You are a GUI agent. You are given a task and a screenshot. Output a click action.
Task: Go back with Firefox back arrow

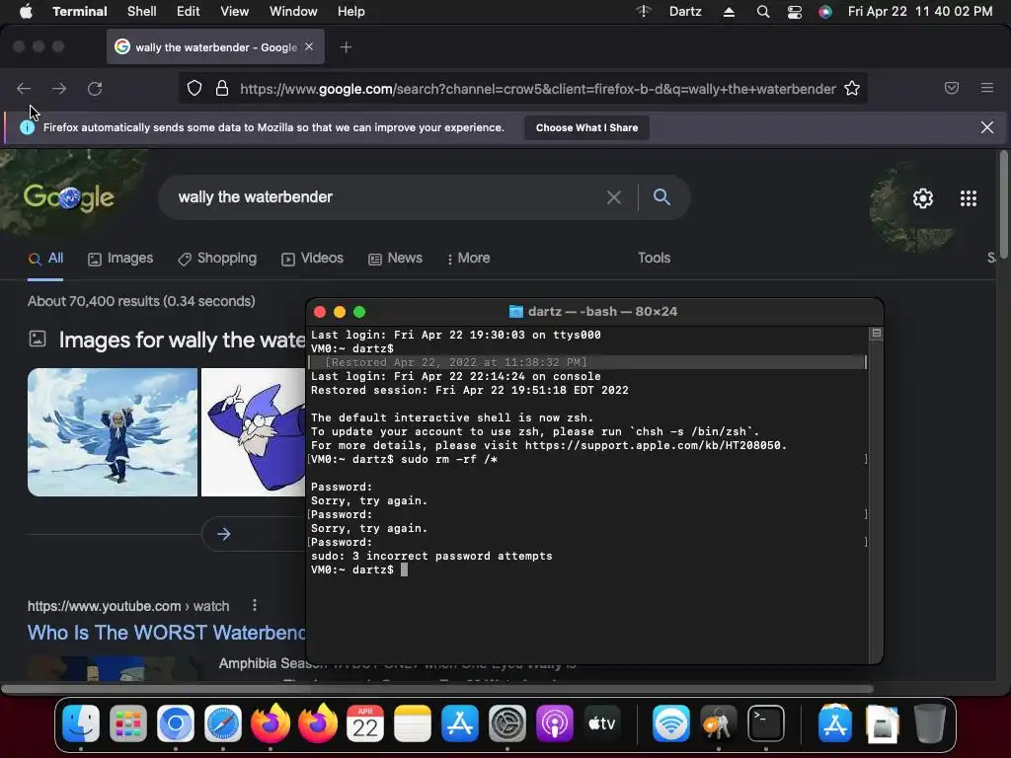pyautogui.click(x=24, y=88)
